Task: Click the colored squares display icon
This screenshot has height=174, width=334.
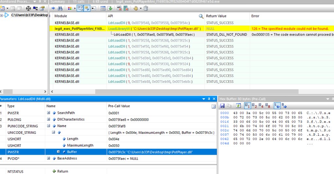Action: pyautogui.click(x=70, y=9)
